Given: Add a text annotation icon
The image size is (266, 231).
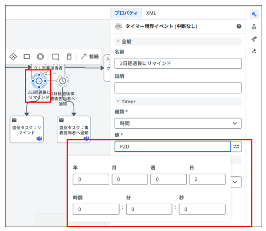Looking at the screenshot, I should pyautogui.click(x=56, y=57).
